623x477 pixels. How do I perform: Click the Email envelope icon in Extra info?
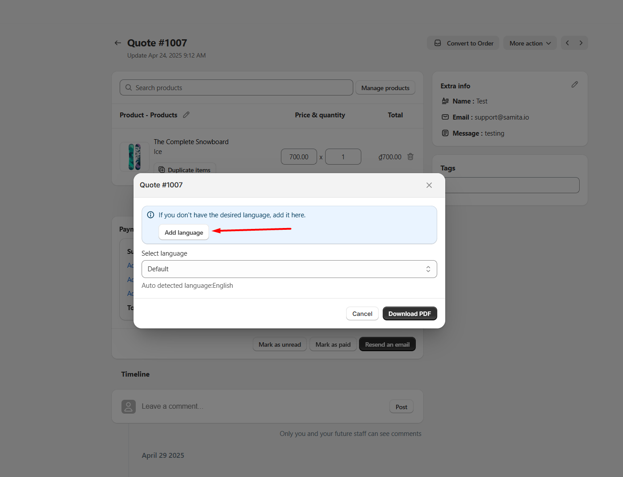click(x=445, y=117)
